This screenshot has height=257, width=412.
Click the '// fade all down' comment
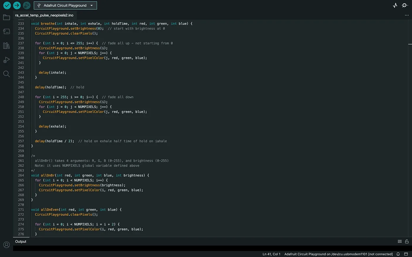(x=118, y=97)
